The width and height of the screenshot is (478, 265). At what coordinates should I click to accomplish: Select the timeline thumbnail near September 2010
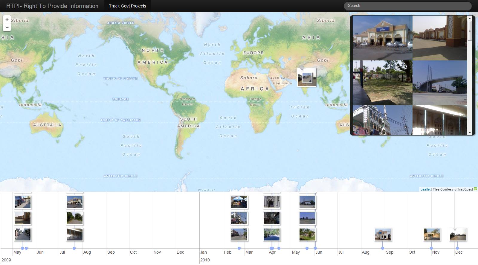point(383,235)
